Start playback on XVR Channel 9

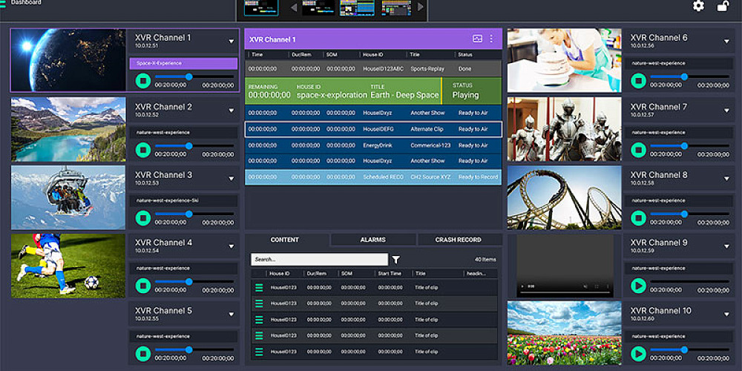pyautogui.click(x=638, y=286)
